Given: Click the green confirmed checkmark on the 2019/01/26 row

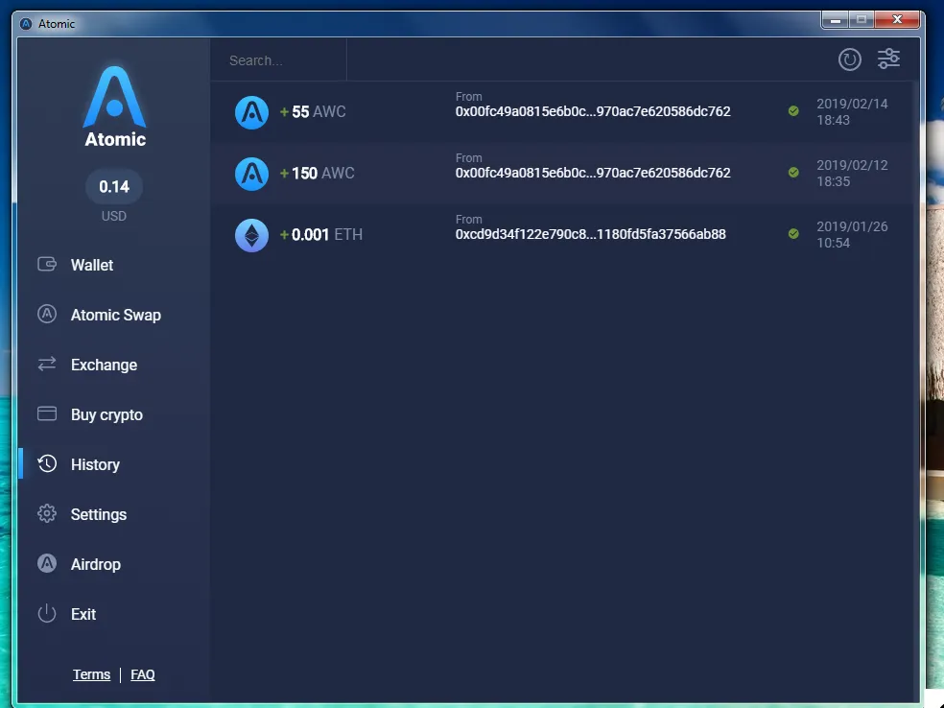Looking at the screenshot, I should pyautogui.click(x=793, y=233).
